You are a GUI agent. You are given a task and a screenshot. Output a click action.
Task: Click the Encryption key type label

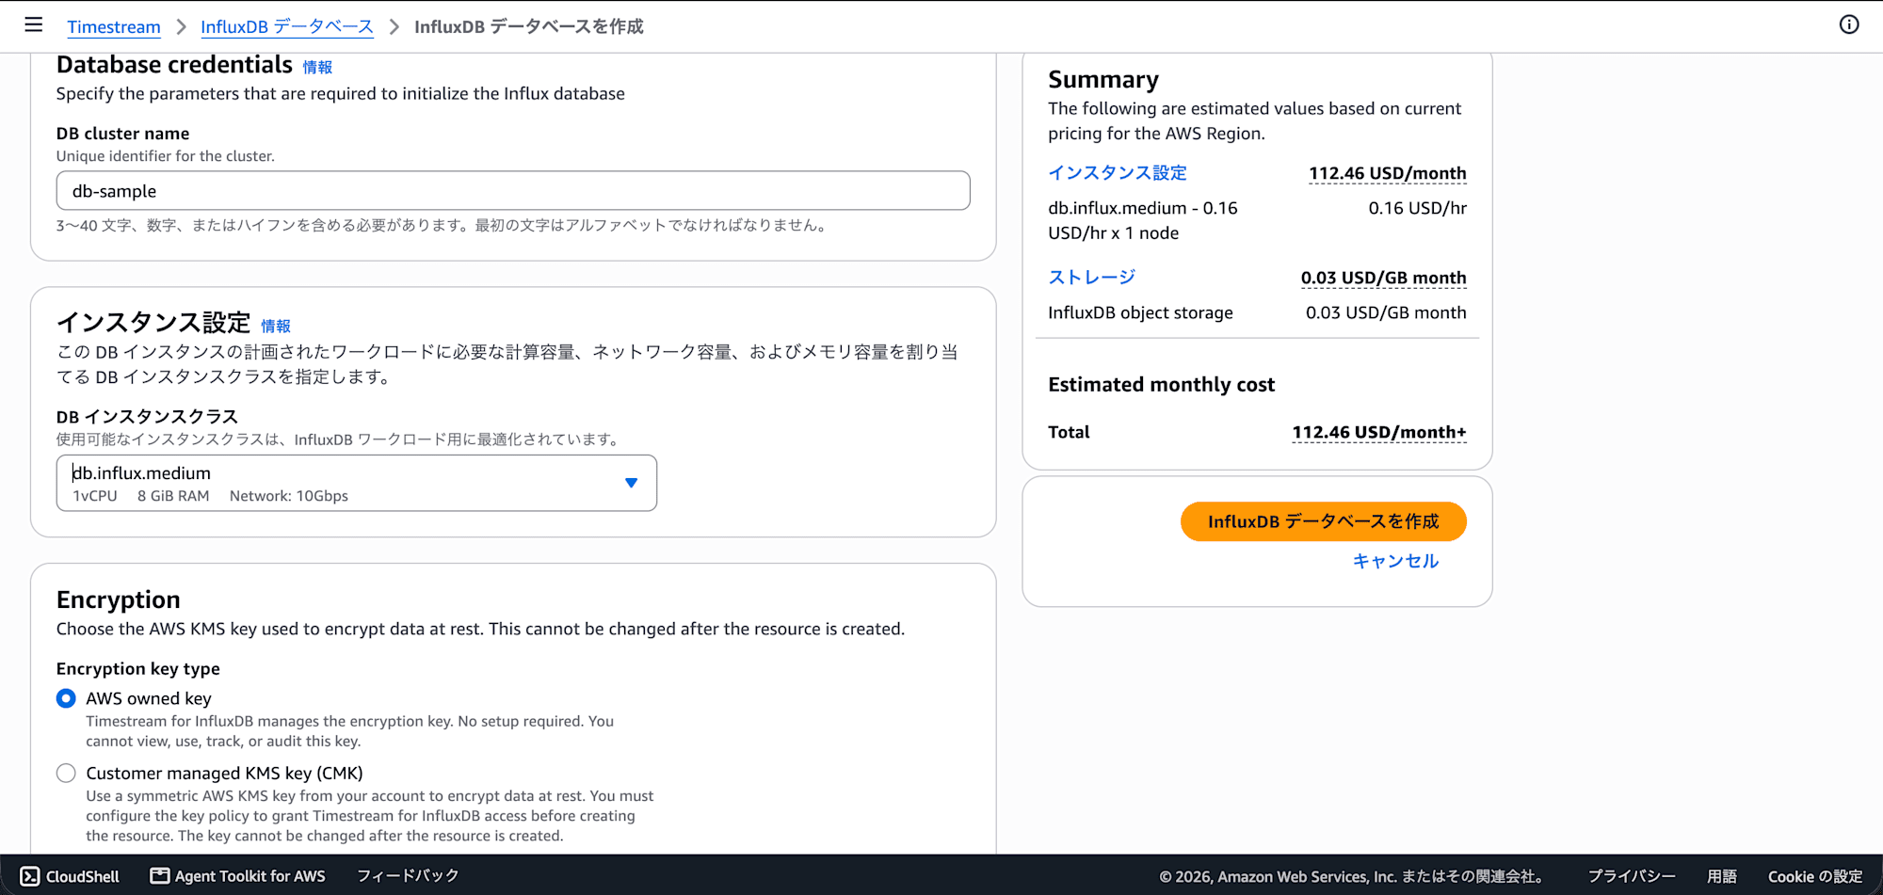pos(137,668)
